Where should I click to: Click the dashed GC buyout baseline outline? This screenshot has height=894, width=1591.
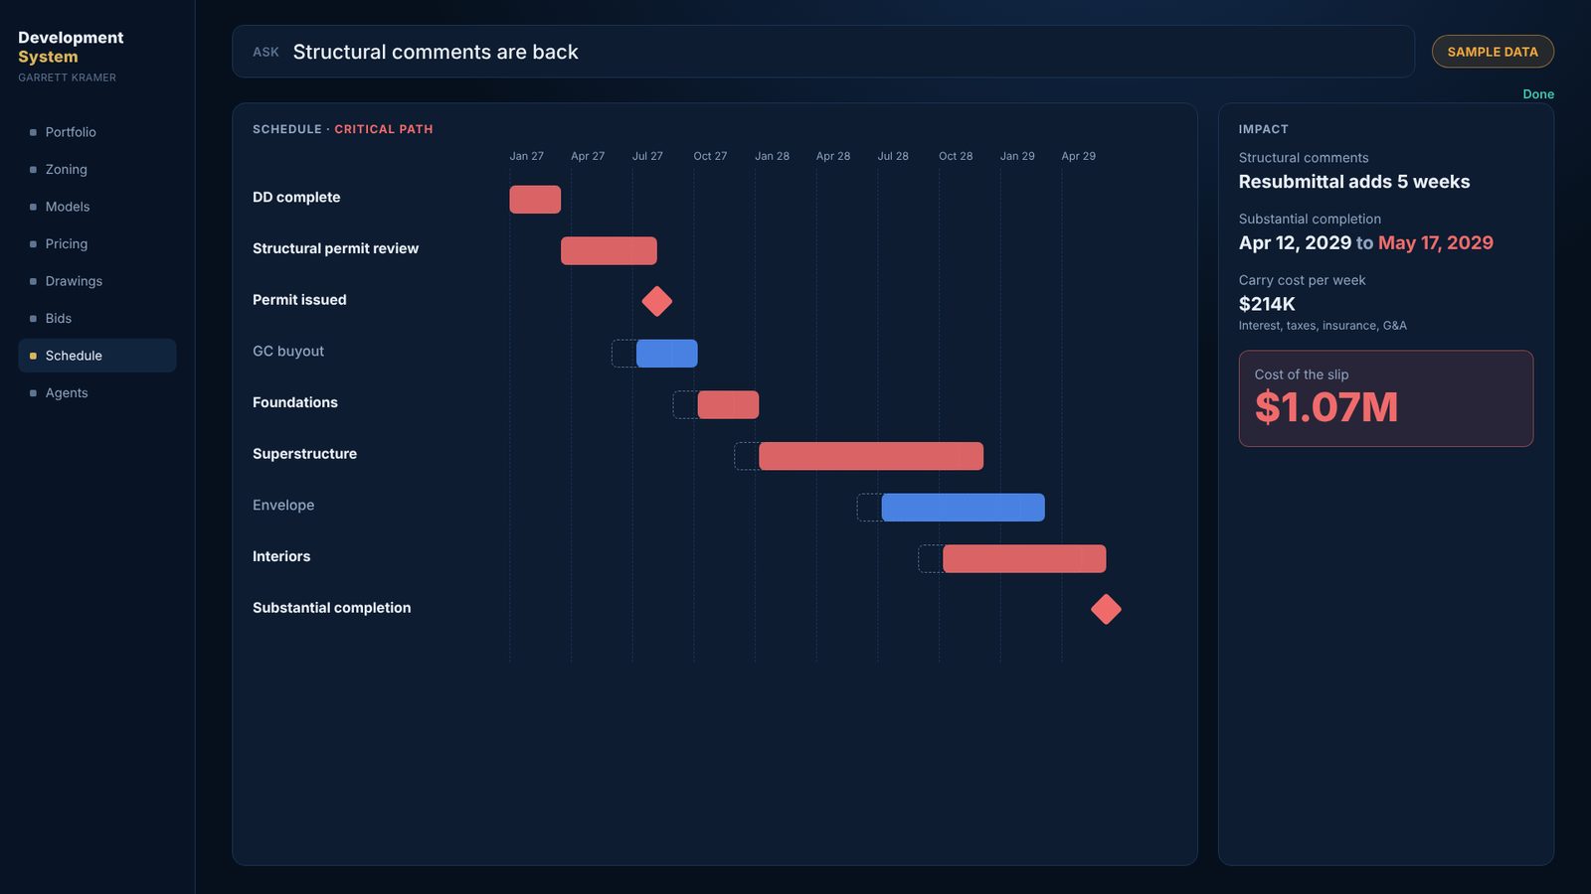pyautogui.click(x=623, y=354)
